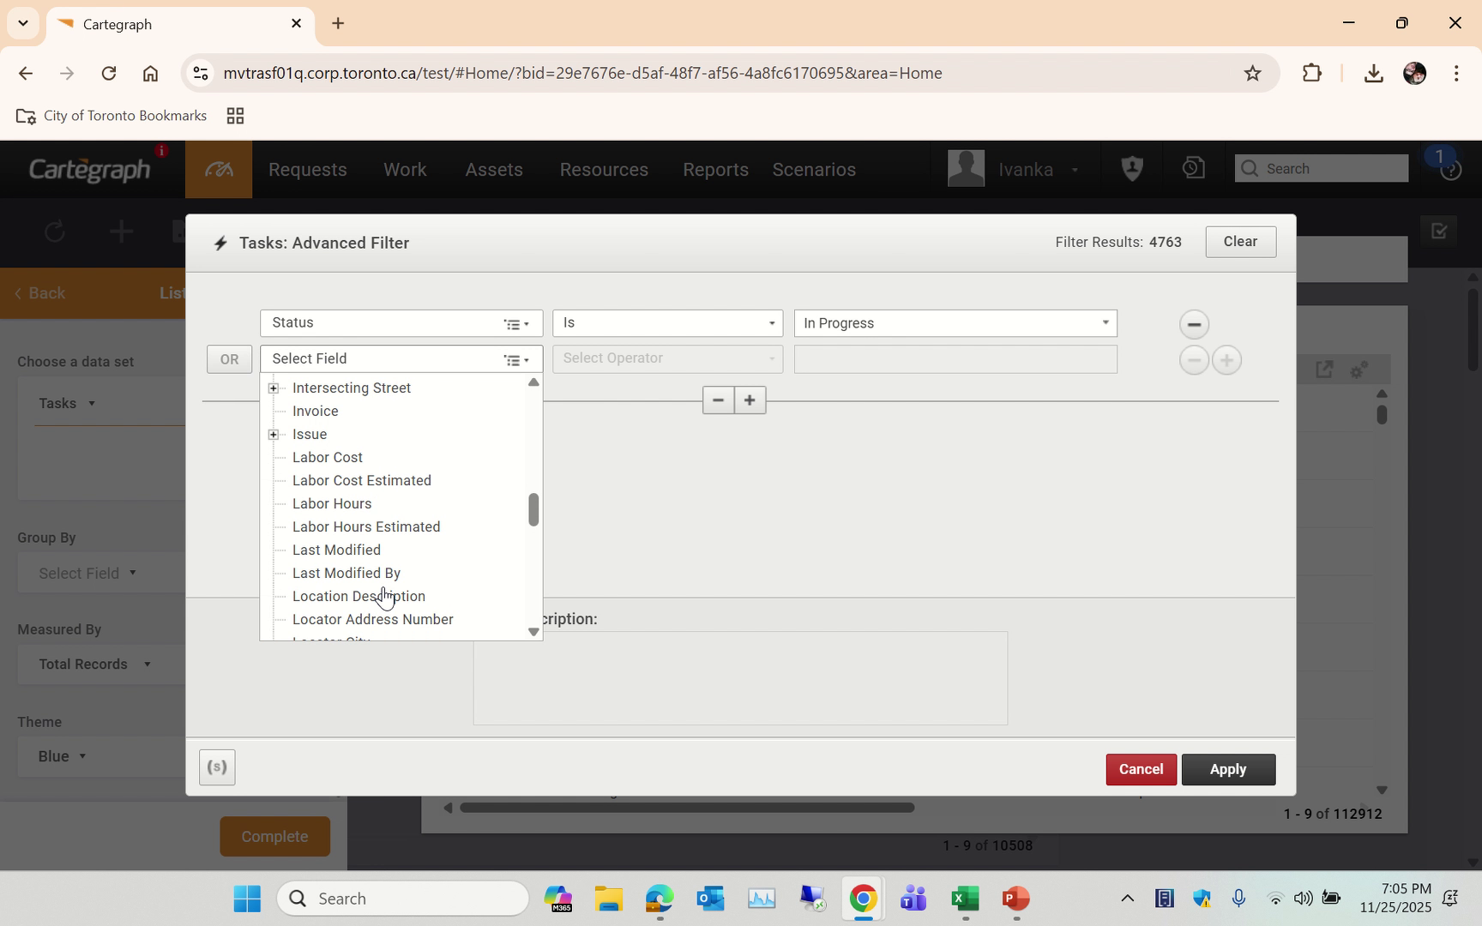Open the Assets navigation menu

coord(494,169)
